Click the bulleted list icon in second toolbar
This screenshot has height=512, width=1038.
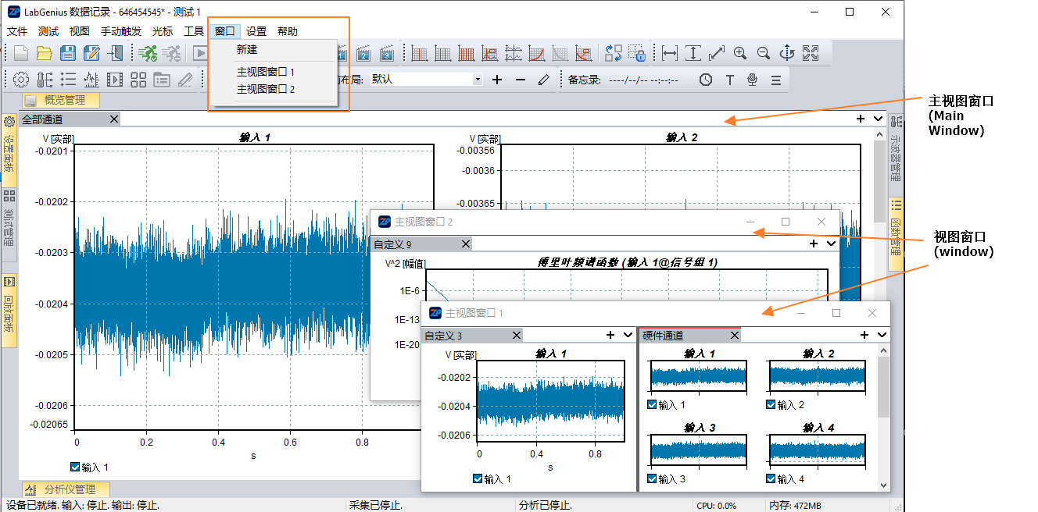point(68,80)
